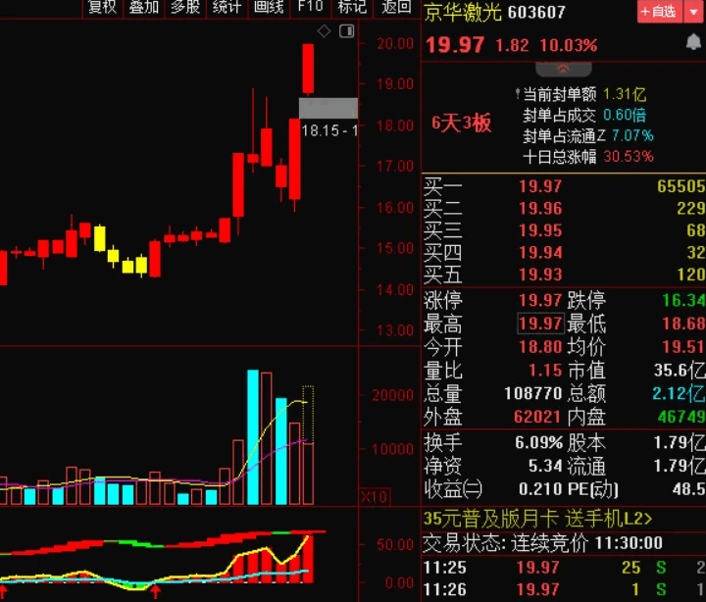
Task: Select the 6天3板 label
Action: (461, 123)
